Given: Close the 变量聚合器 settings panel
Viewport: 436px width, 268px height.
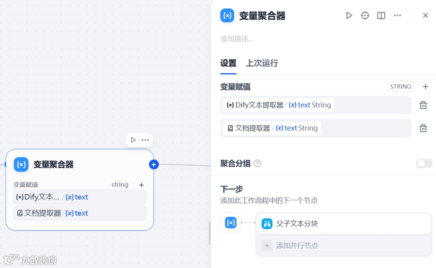Looking at the screenshot, I should coord(425,16).
